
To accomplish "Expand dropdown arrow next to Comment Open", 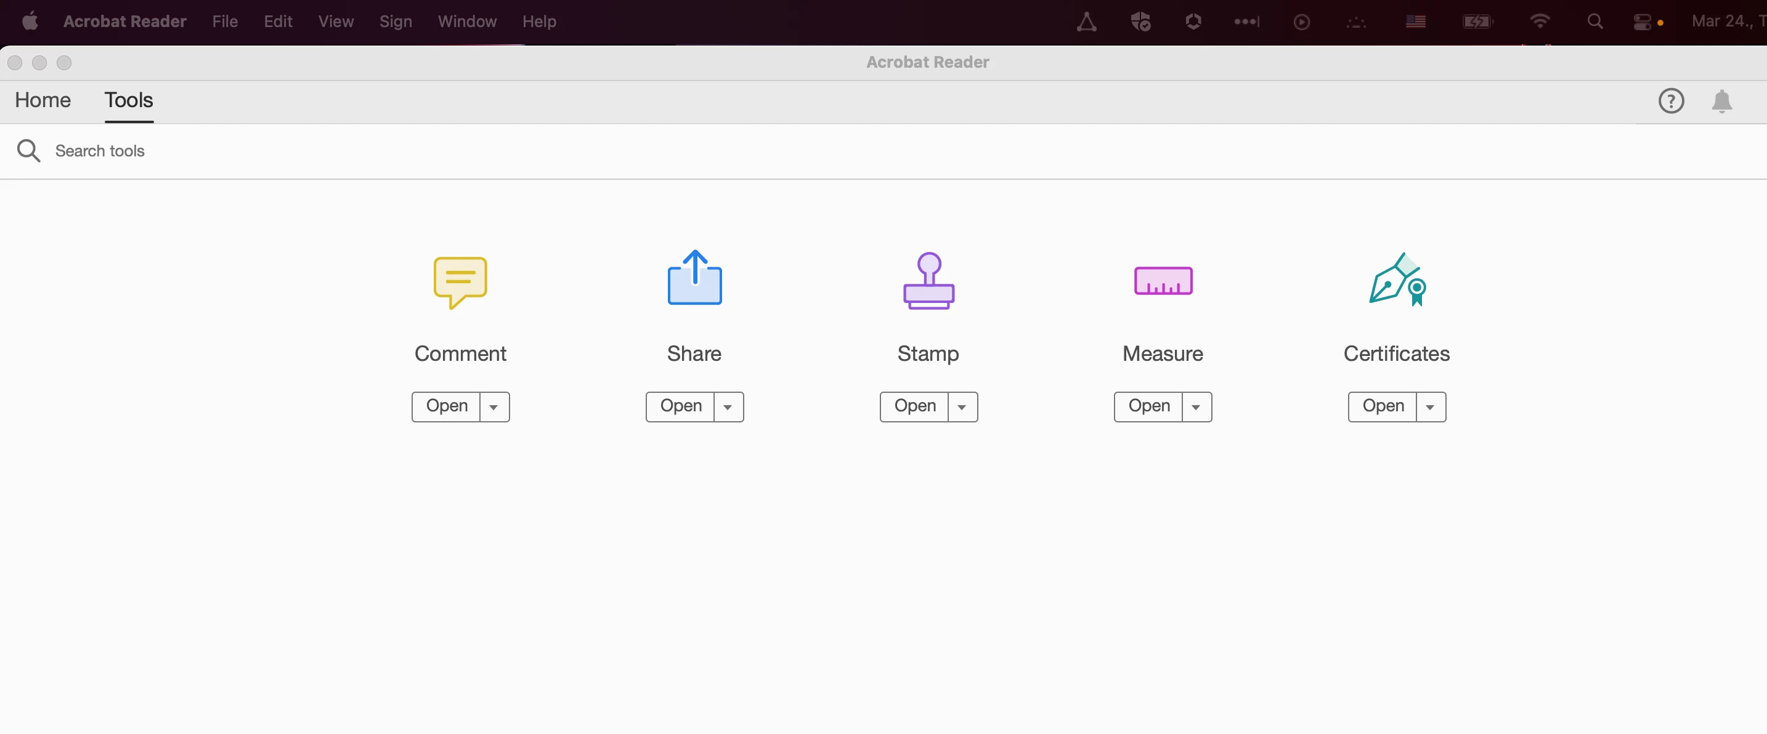I will (494, 407).
